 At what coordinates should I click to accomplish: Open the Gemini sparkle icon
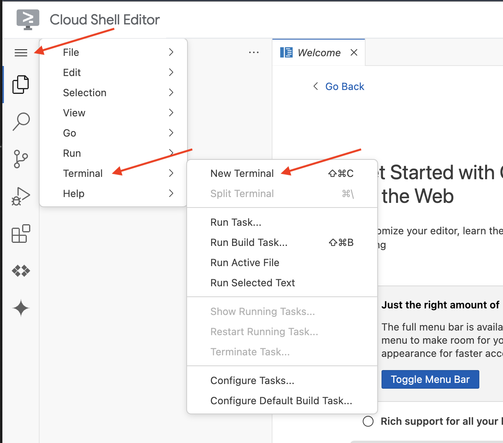coord(21,308)
